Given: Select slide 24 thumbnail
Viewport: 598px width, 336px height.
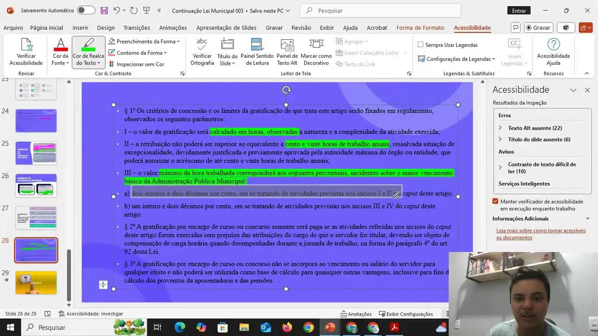Looking at the screenshot, I should pos(36,121).
